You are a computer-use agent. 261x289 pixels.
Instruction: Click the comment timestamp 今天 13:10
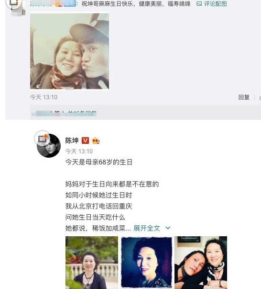pos(44,97)
